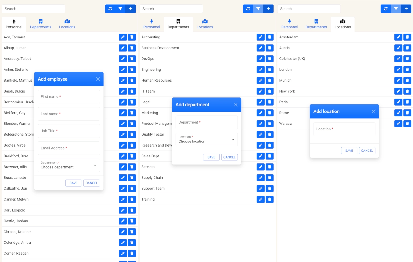Switch to Departments tab in right panel
This screenshot has width=413, height=262.
pos(316,24)
